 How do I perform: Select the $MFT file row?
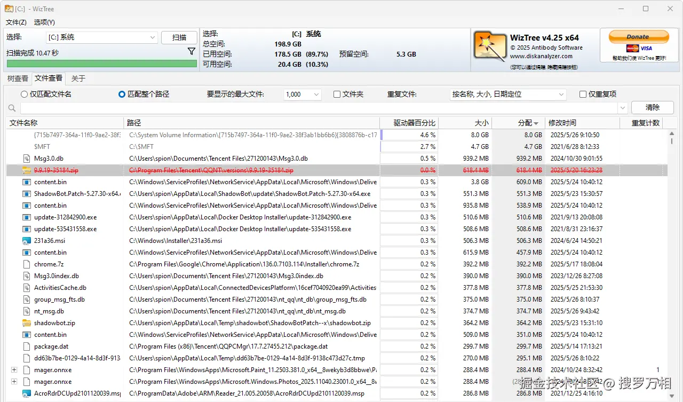coord(336,147)
